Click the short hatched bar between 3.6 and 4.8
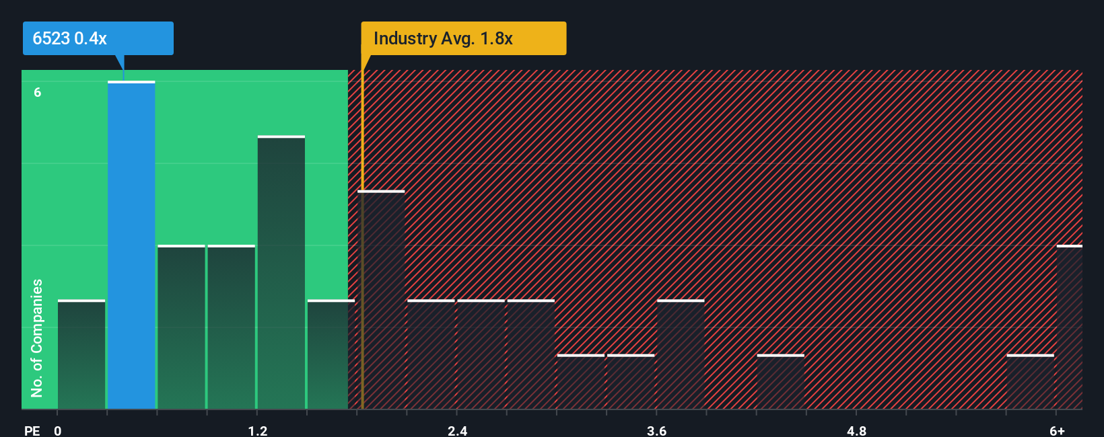 [x=780, y=381]
